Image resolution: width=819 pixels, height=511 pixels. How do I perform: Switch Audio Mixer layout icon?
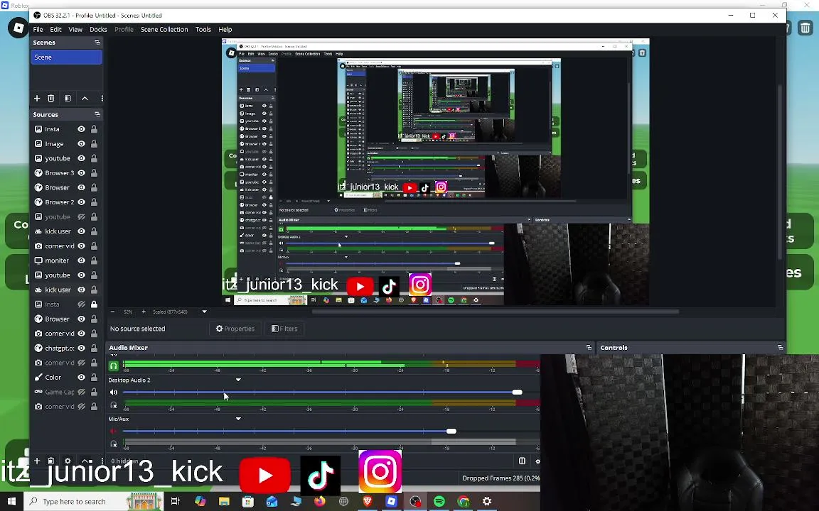tap(522, 461)
